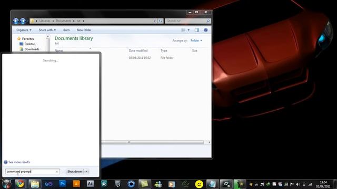337x189 pixels.
Task: Open the Share with menu
Action: pos(47,30)
